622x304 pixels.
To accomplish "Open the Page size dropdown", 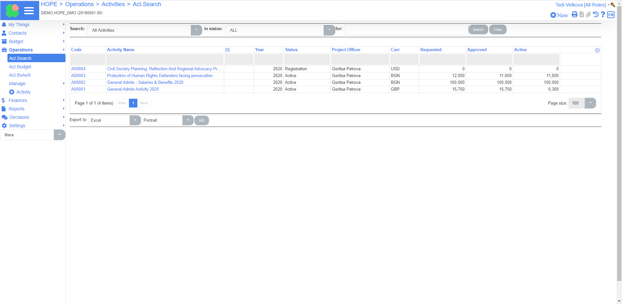I will [590, 103].
